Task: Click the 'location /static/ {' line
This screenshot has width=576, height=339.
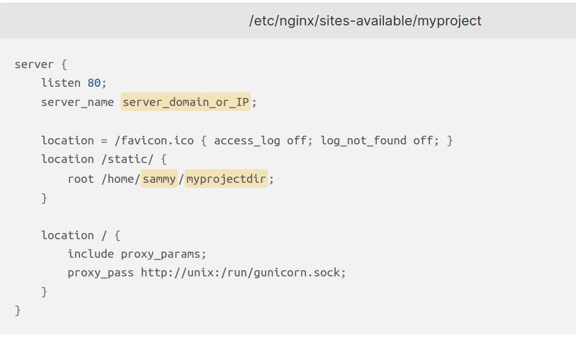Action: [x=104, y=159]
